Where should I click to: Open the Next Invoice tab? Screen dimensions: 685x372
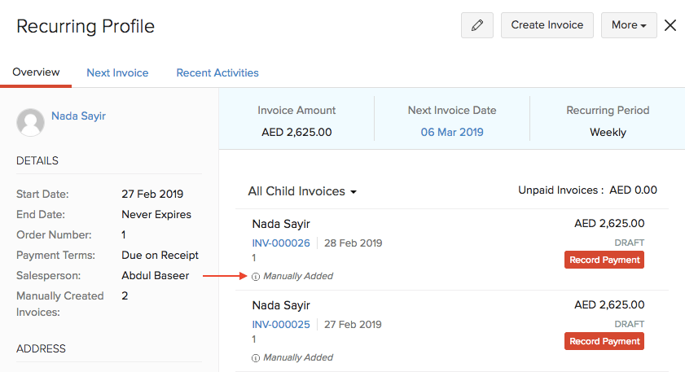pyautogui.click(x=117, y=73)
